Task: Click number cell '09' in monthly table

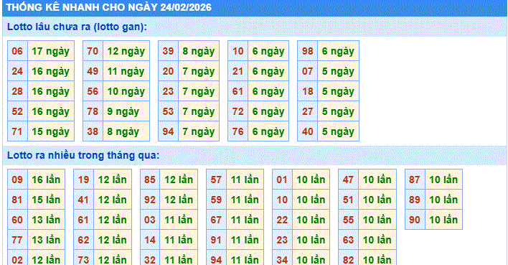Action: pos(17,180)
